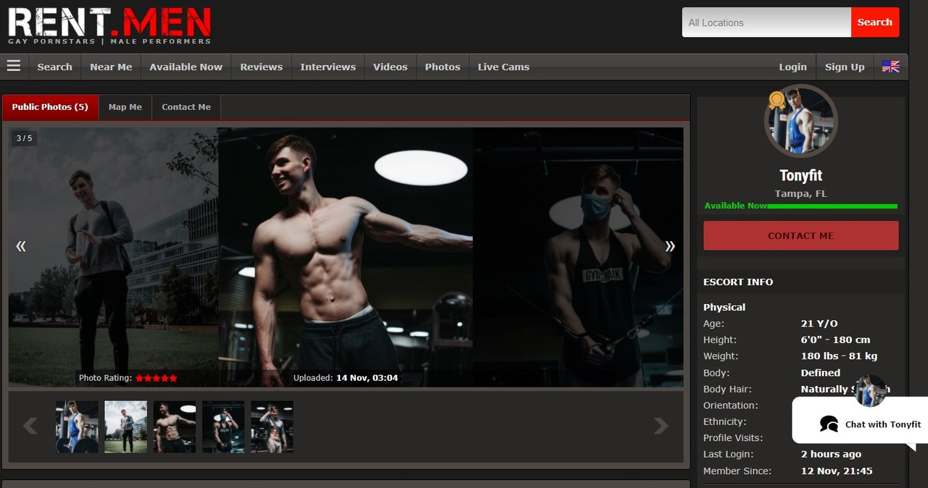This screenshot has width=928, height=488.
Task: Click the Uploaded: 14 Nov, 03:04 text
Action: [345, 378]
